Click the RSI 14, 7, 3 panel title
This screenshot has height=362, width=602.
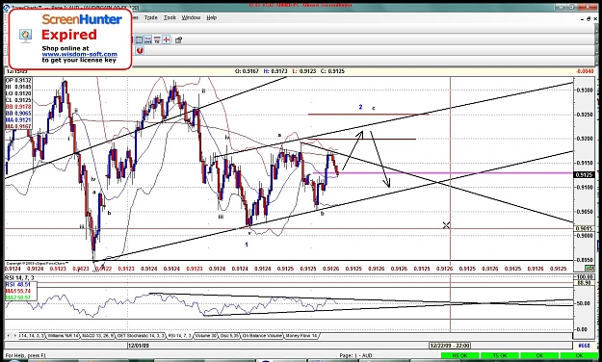click(x=19, y=277)
